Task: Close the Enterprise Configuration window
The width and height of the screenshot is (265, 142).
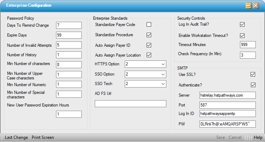Action: [256, 6]
